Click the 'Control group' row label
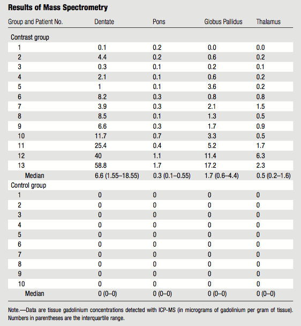The image size is (301, 326). click(28, 185)
